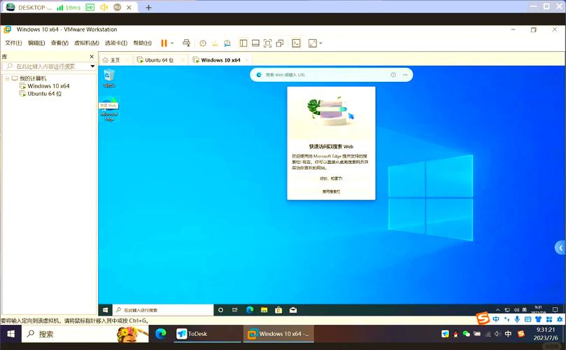
Task: Open the library search filter dropdown
Action: (92, 66)
